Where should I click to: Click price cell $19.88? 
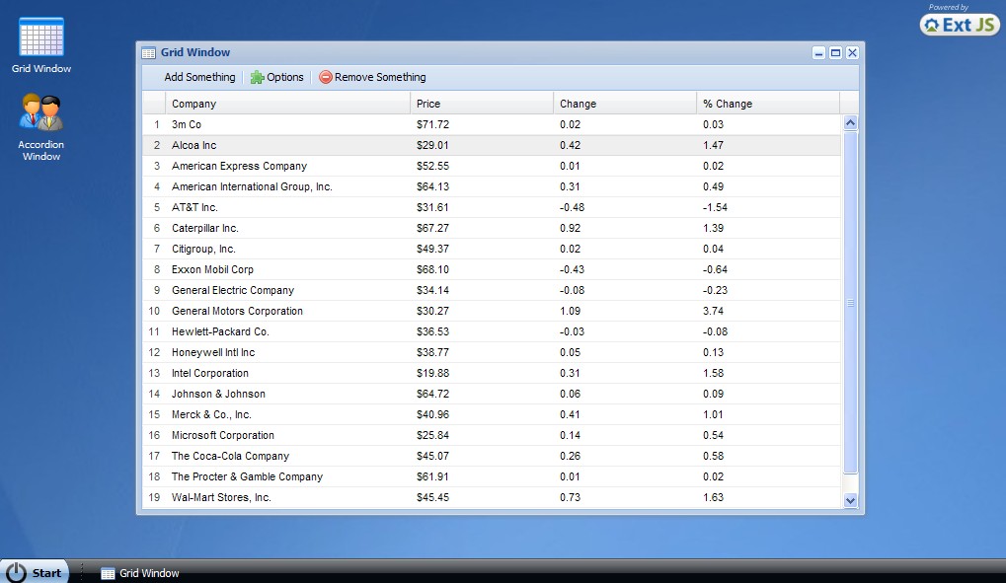click(432, 373)
